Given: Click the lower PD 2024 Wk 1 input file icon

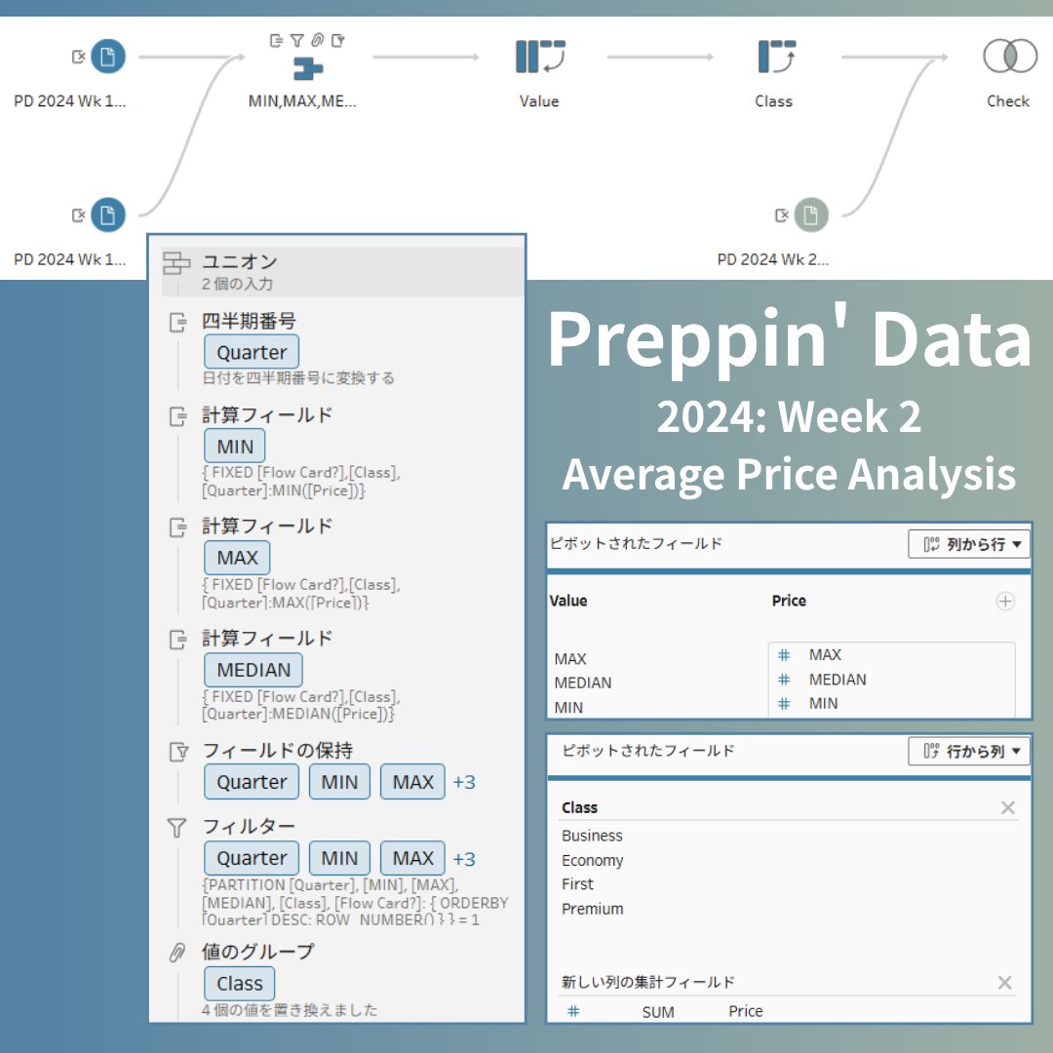Looking at the screenshot, I should (x=105, y=214).
